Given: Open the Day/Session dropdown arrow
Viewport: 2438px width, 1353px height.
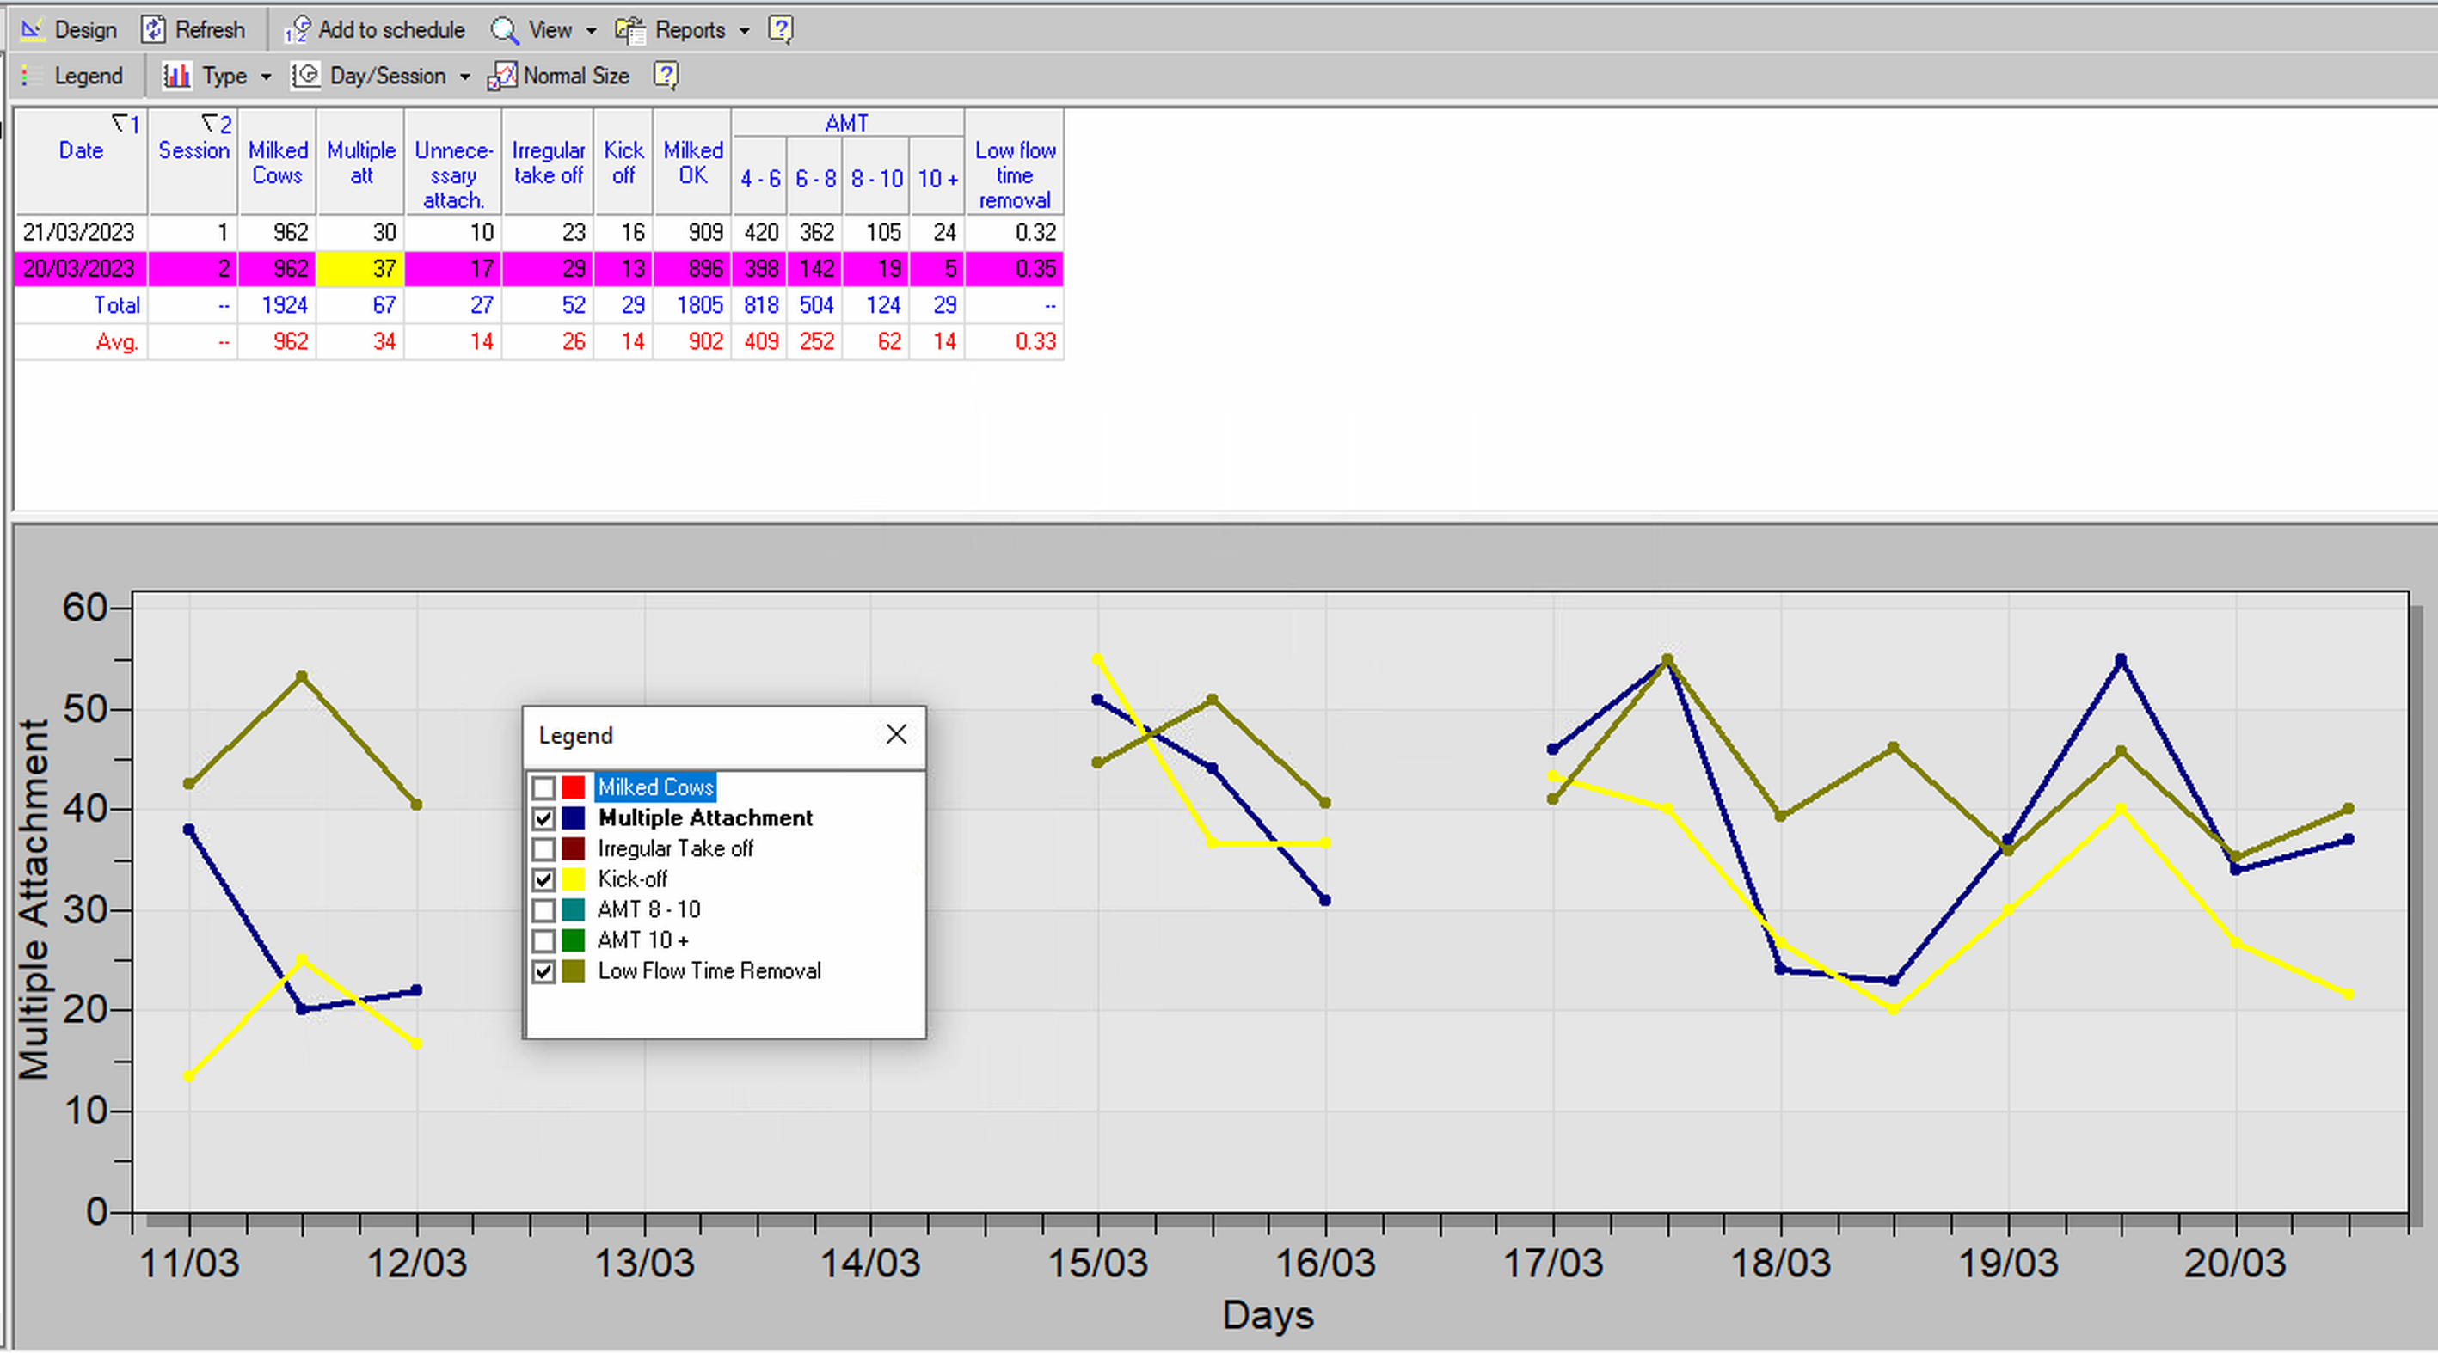Looking at the screenshot, I should 464,76.
